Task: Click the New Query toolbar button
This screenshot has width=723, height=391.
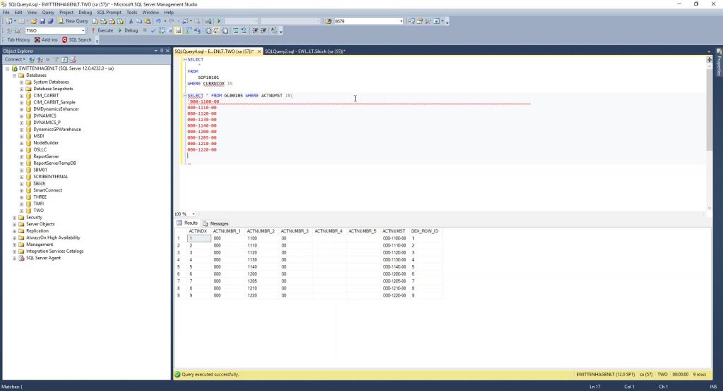Action: (73, 21)
